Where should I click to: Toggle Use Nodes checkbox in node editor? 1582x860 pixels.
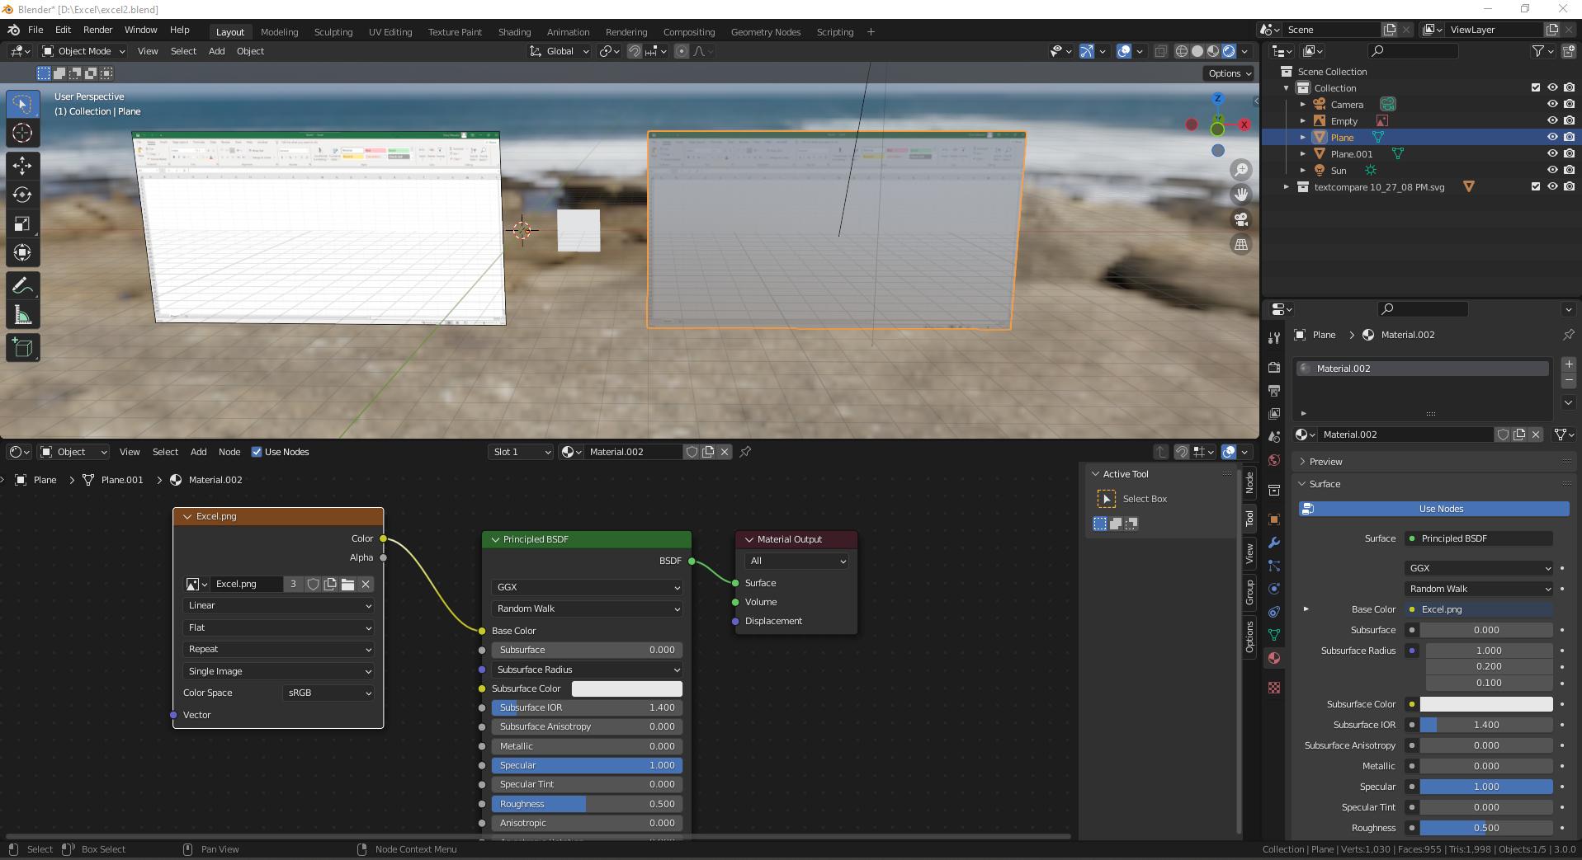pyautogui.click(x=257, y=452)
